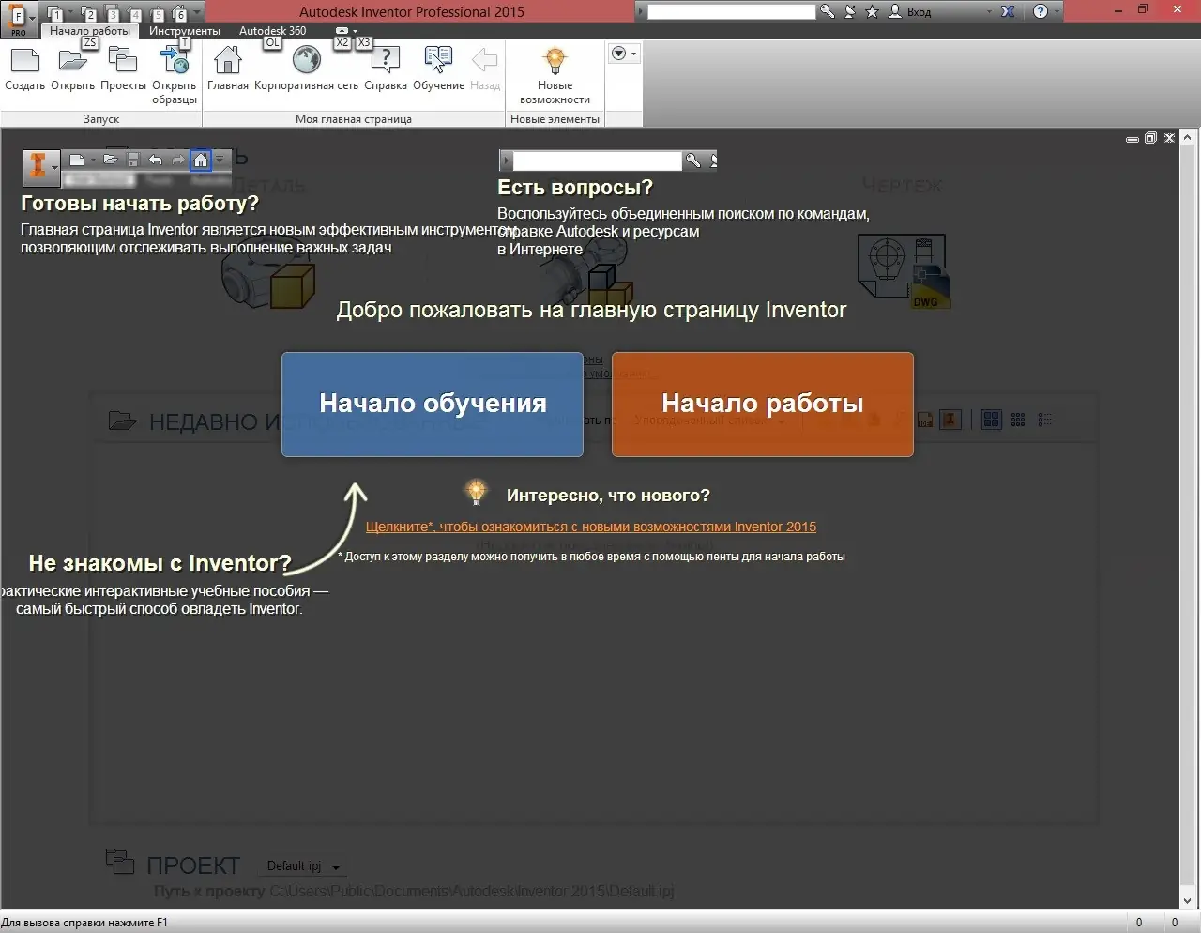This screenshot has height=933, width=1201.
Task: Open Корпоративная сеть with the globe icon
Action: coord(306,61)
